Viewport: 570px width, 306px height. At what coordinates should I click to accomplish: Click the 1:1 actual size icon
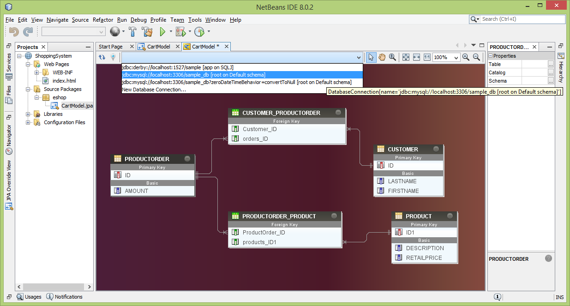click(x=427, y=57)
